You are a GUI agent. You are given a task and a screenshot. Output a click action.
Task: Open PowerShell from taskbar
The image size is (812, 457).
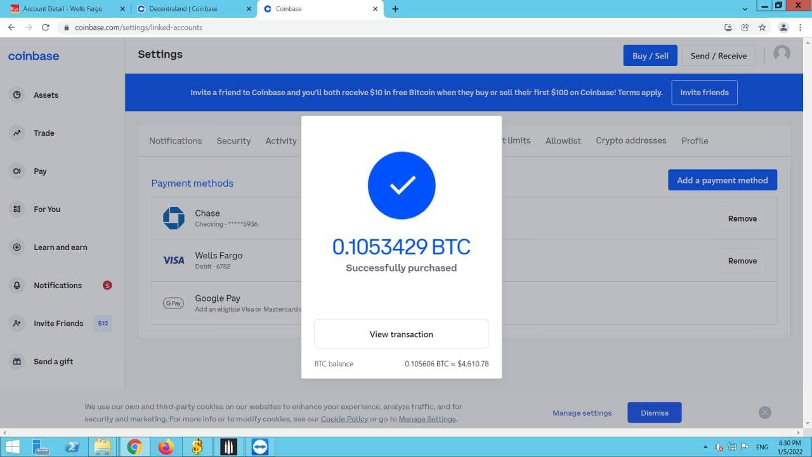(x=72, y=447)
